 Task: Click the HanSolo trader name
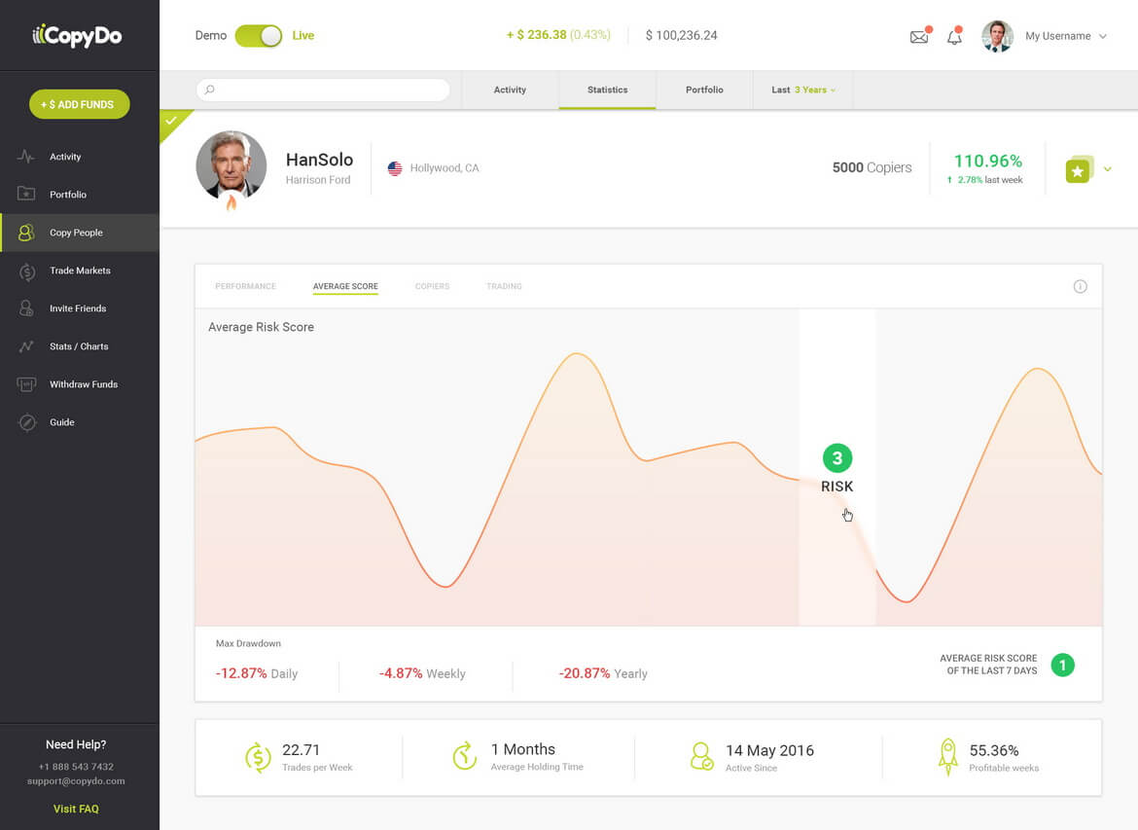click(x=319, y=160)
